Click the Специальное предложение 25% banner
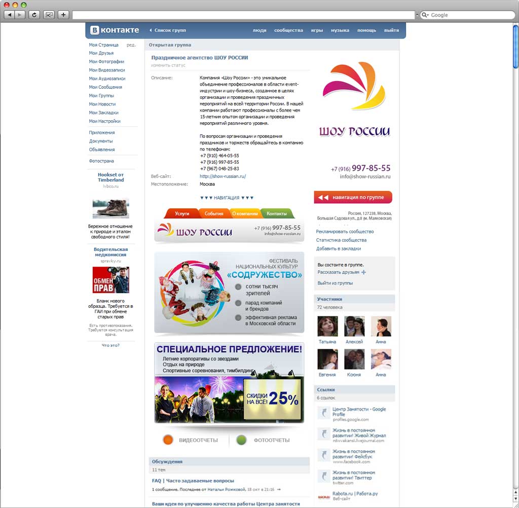 pyautogui.click(x=229, y=383)
